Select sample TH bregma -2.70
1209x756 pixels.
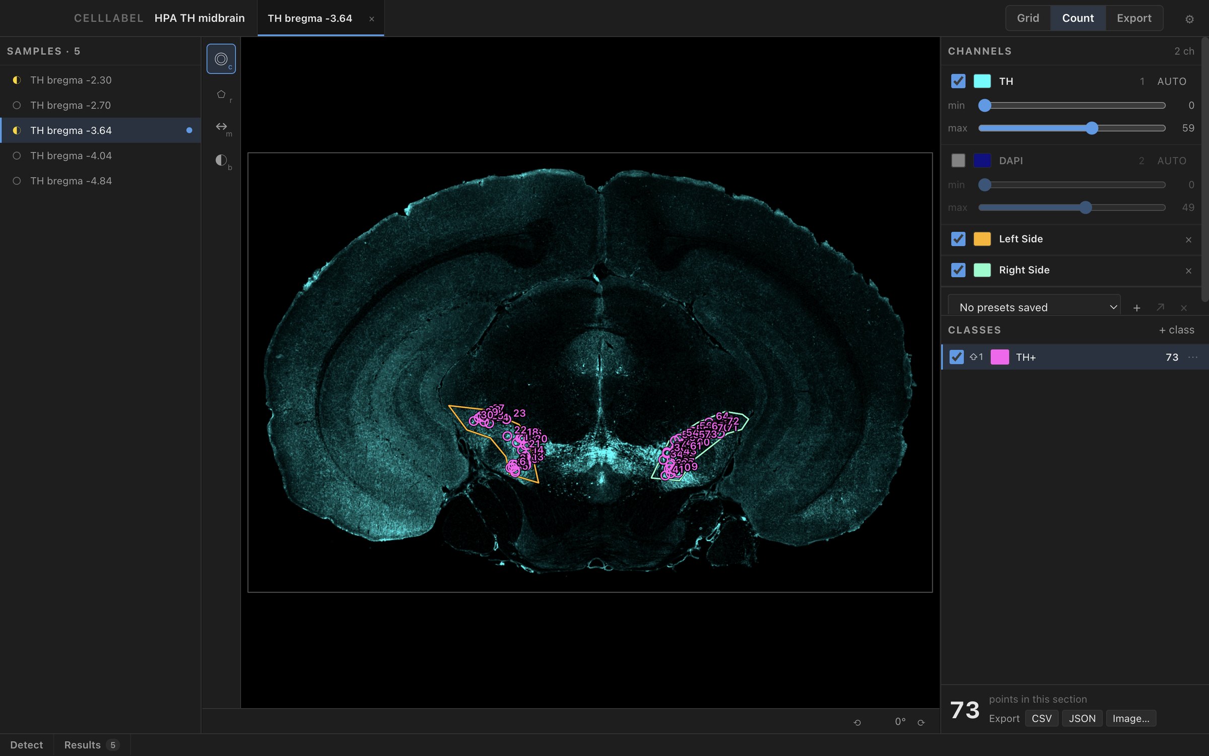tap(100, 105)
